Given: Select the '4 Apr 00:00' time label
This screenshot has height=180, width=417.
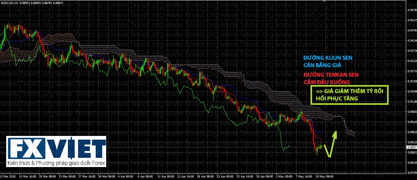Looking at the screenshot, I should [126, 177].
